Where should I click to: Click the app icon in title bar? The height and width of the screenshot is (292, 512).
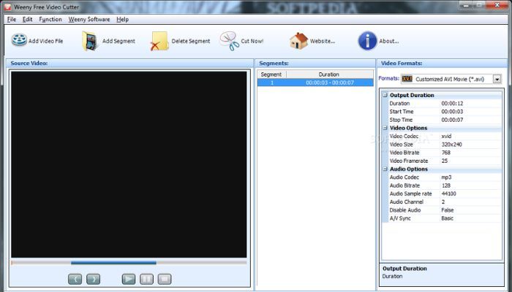[x=7, y=7]
